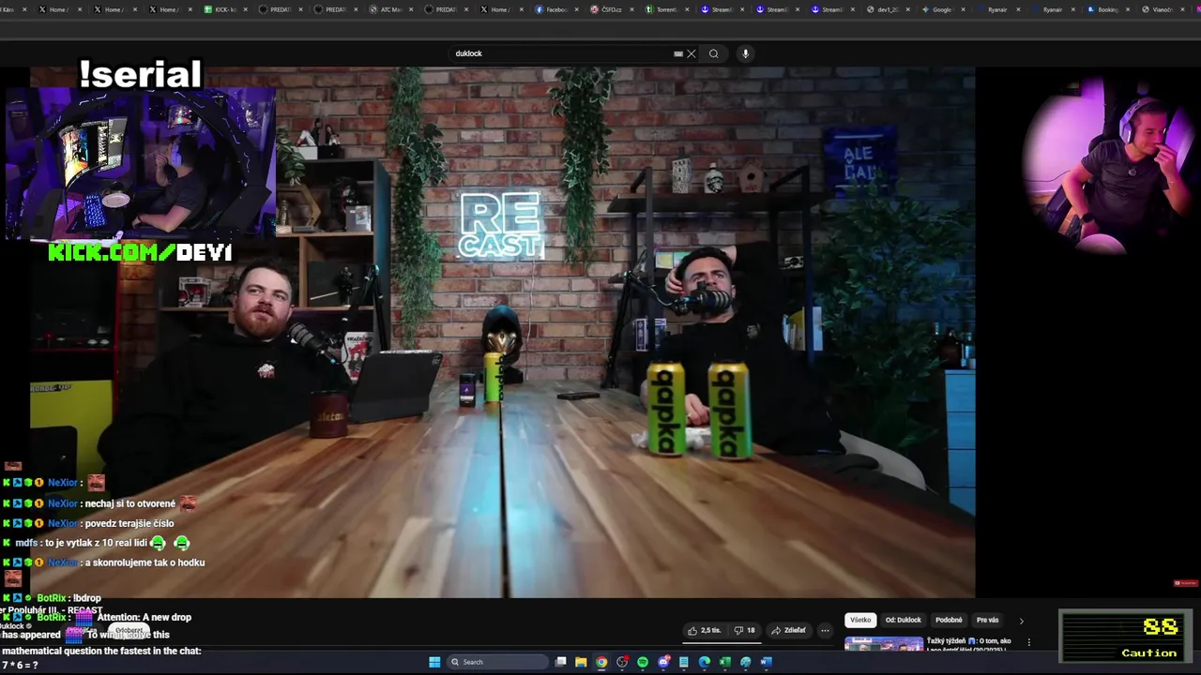The height and width of the screenshot is (675, 1201).
Task: Close the Facebook browser tab
Action: click(x=576, y=9)
